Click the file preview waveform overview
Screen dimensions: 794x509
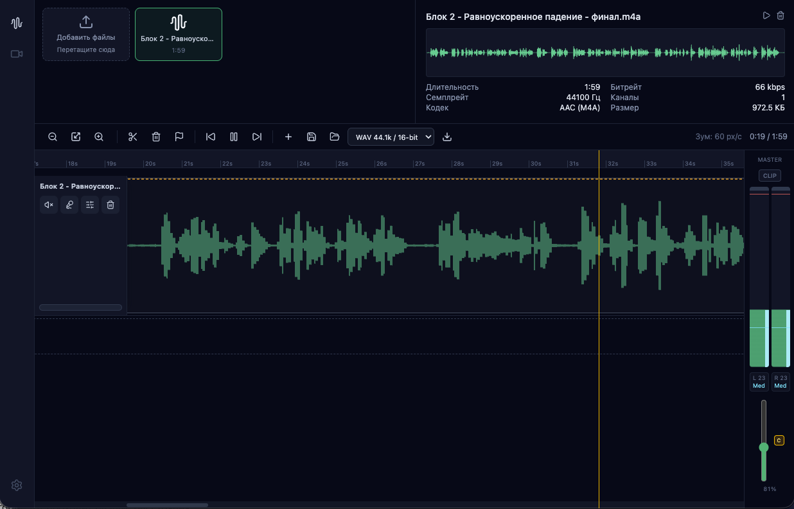click(605, 53)
